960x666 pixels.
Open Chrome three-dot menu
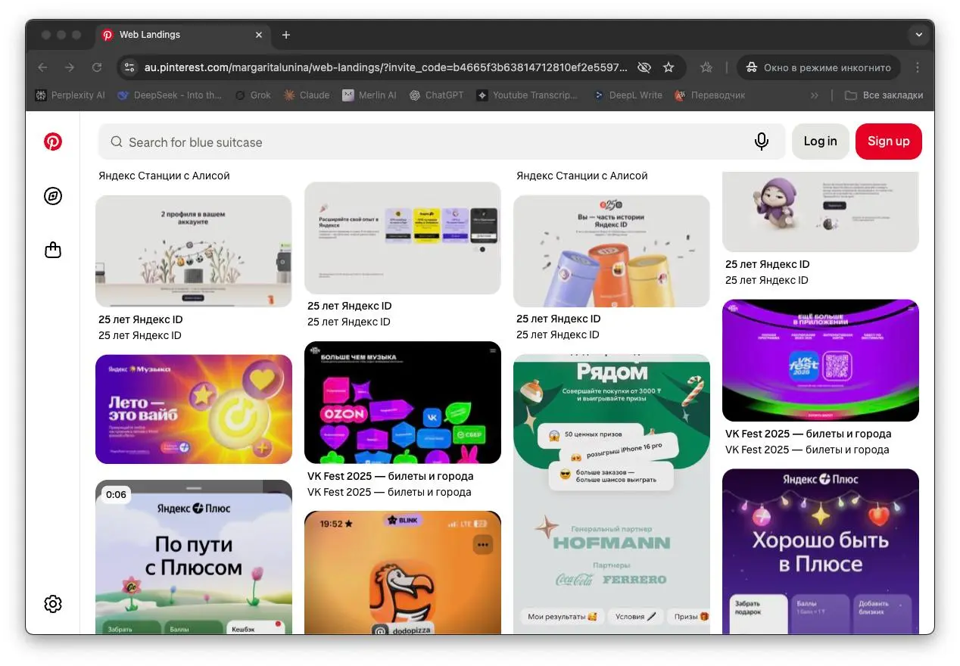[x=918, y=67]
